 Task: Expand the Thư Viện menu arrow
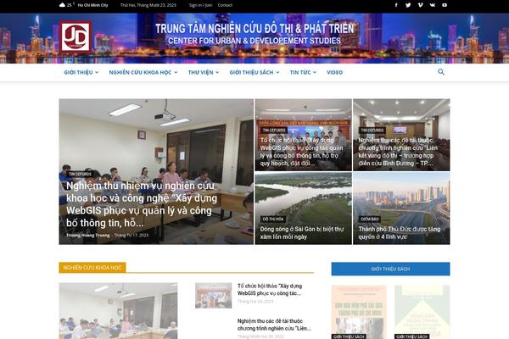217,72
